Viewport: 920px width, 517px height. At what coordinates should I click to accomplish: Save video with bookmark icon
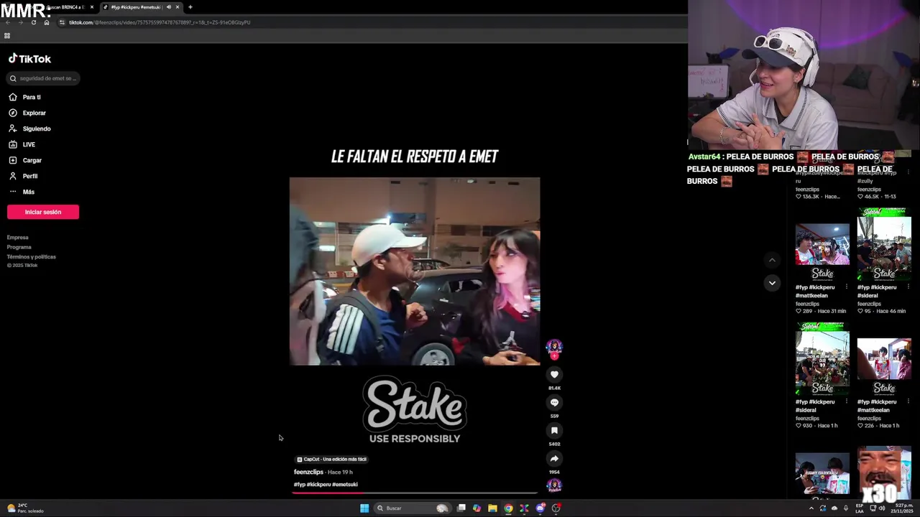[x=554, y=430]
